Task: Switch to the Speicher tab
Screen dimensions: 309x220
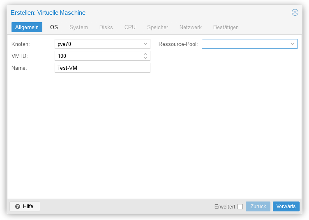Action: (157, 27)
